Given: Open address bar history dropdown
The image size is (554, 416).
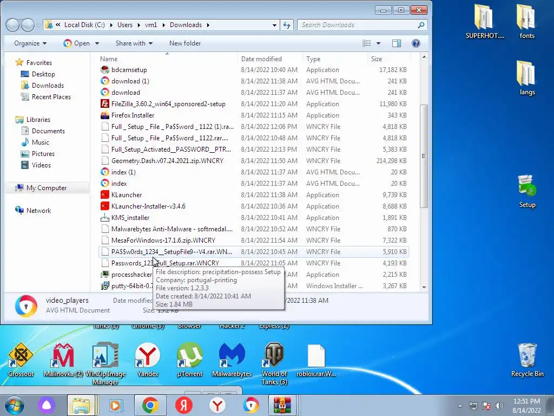Looking at the screenshot, I should [x=274, y=25].
